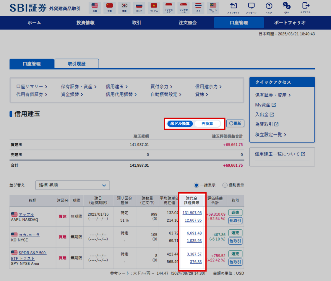
Task: Open 口座サマリー section link
Action: 32,87
